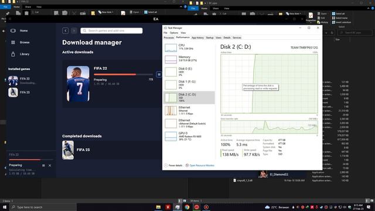Switch to App history tab

pyautogui.click(x=198, y=38)
